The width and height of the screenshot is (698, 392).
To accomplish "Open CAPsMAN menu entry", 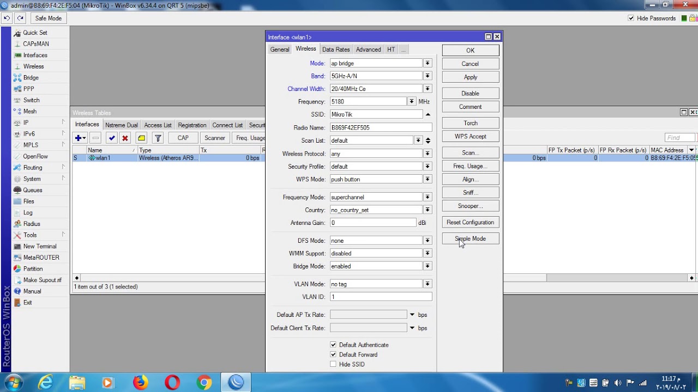I will pyautogui.click(x=35, y=44).
